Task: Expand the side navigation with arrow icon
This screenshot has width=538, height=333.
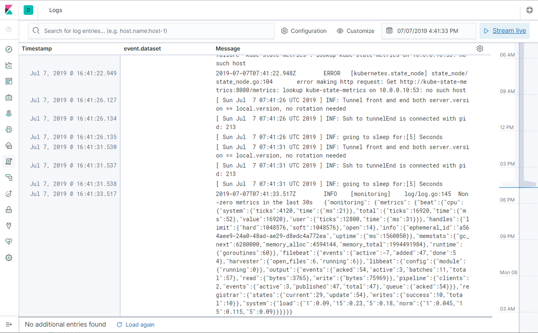Action: tap(9, 324)
